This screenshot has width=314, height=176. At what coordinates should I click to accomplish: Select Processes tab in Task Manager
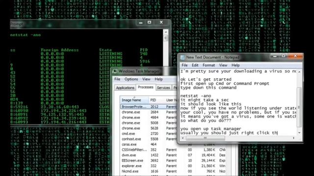tap(146, 87)
